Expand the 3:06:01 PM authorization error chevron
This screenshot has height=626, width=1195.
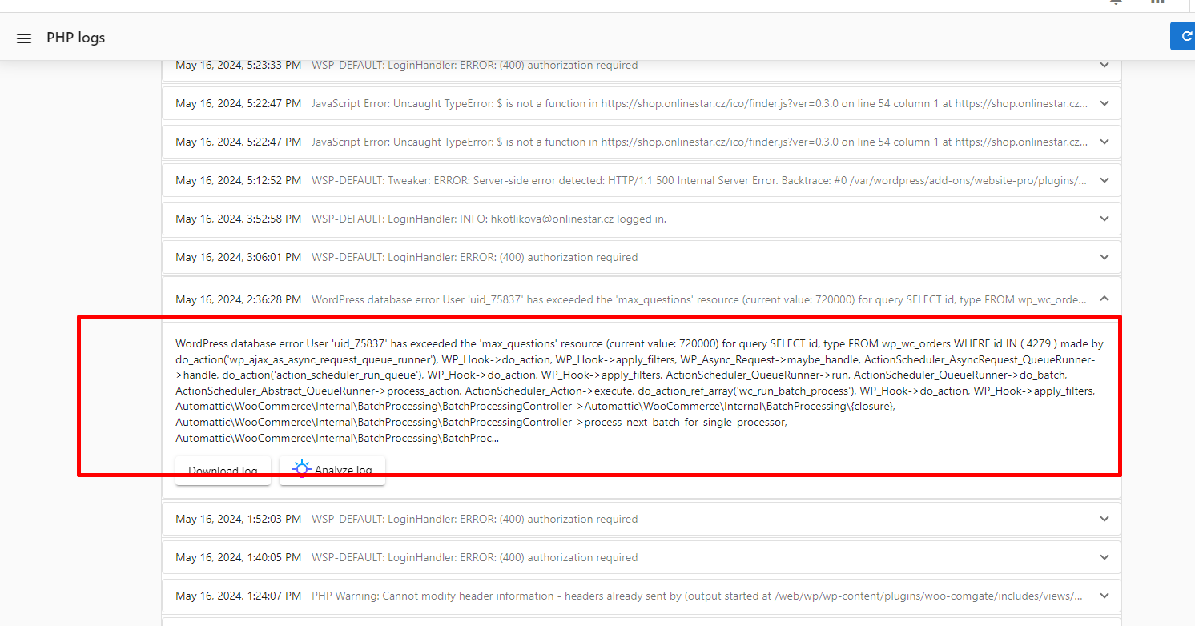(x=1104, y=257)
